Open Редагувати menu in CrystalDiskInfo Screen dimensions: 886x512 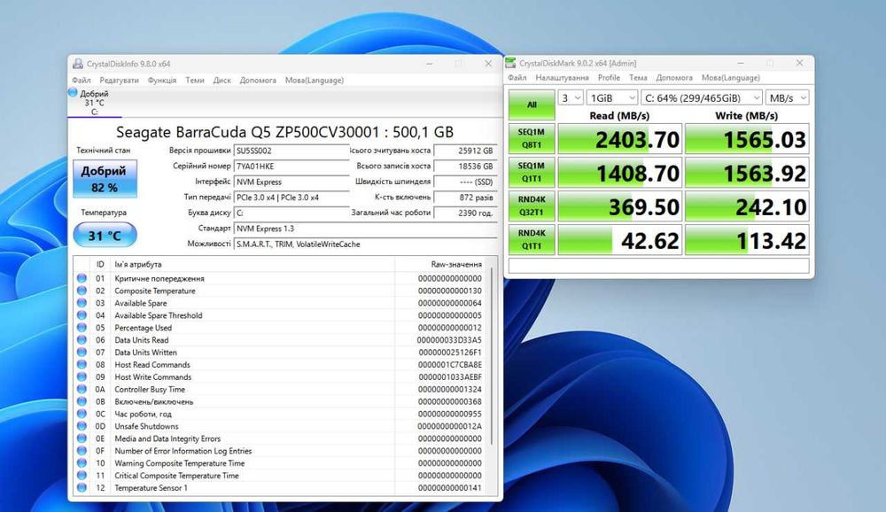[120, 81]
